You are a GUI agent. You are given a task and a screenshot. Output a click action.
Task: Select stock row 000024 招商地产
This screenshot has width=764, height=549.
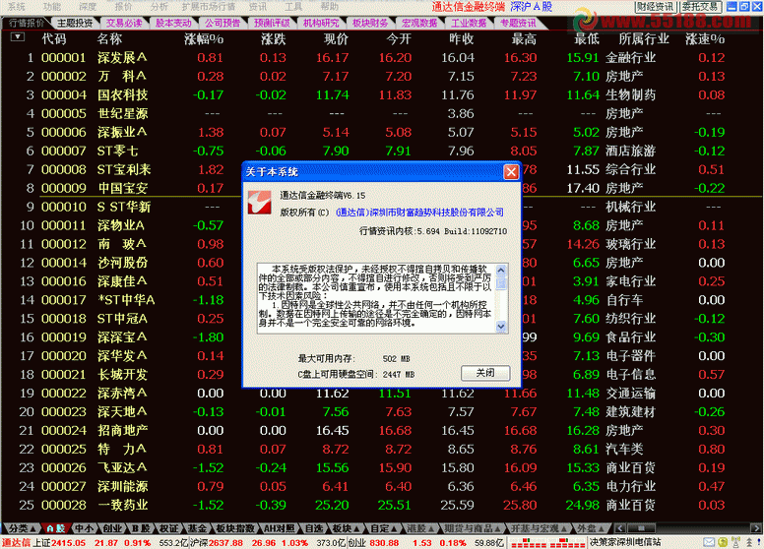point(382,430)
